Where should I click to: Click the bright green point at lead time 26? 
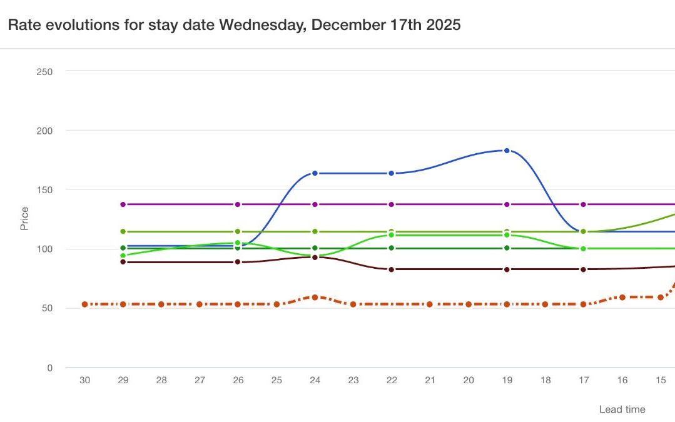click(x=238, y=243)
